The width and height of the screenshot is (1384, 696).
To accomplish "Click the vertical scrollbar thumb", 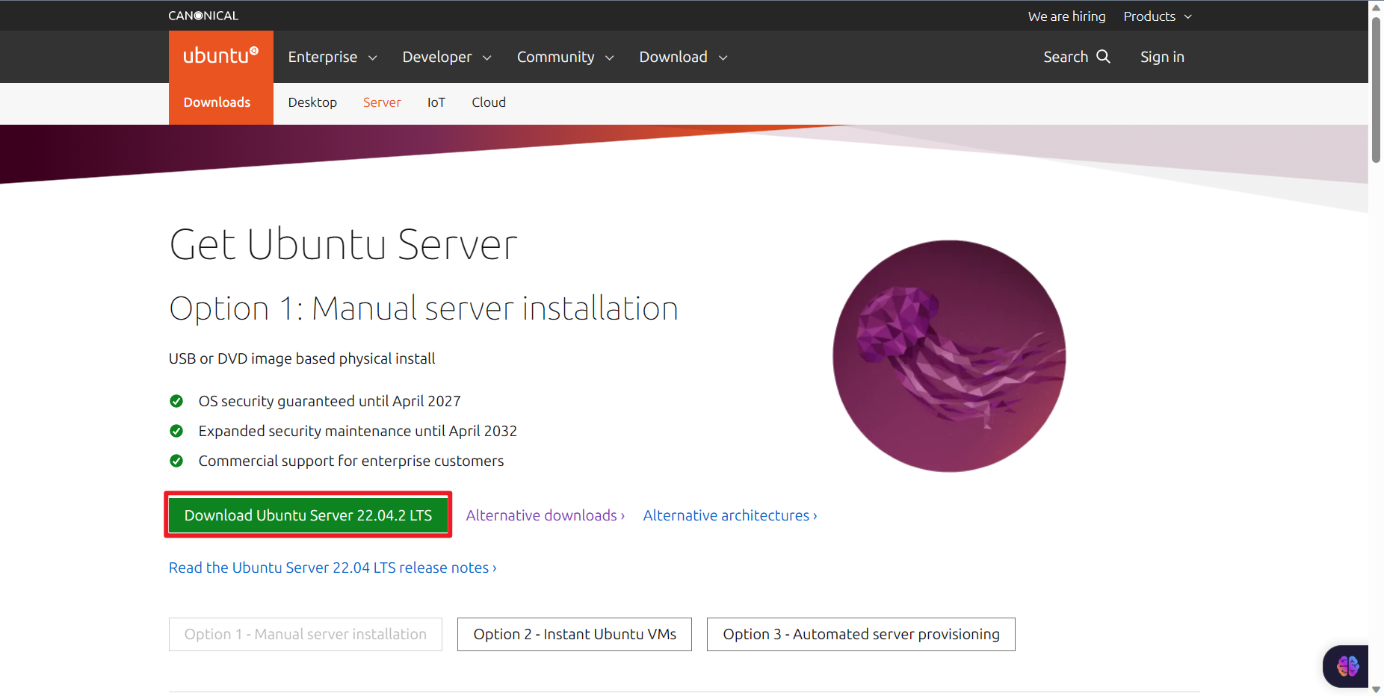I will [1376, 90].
